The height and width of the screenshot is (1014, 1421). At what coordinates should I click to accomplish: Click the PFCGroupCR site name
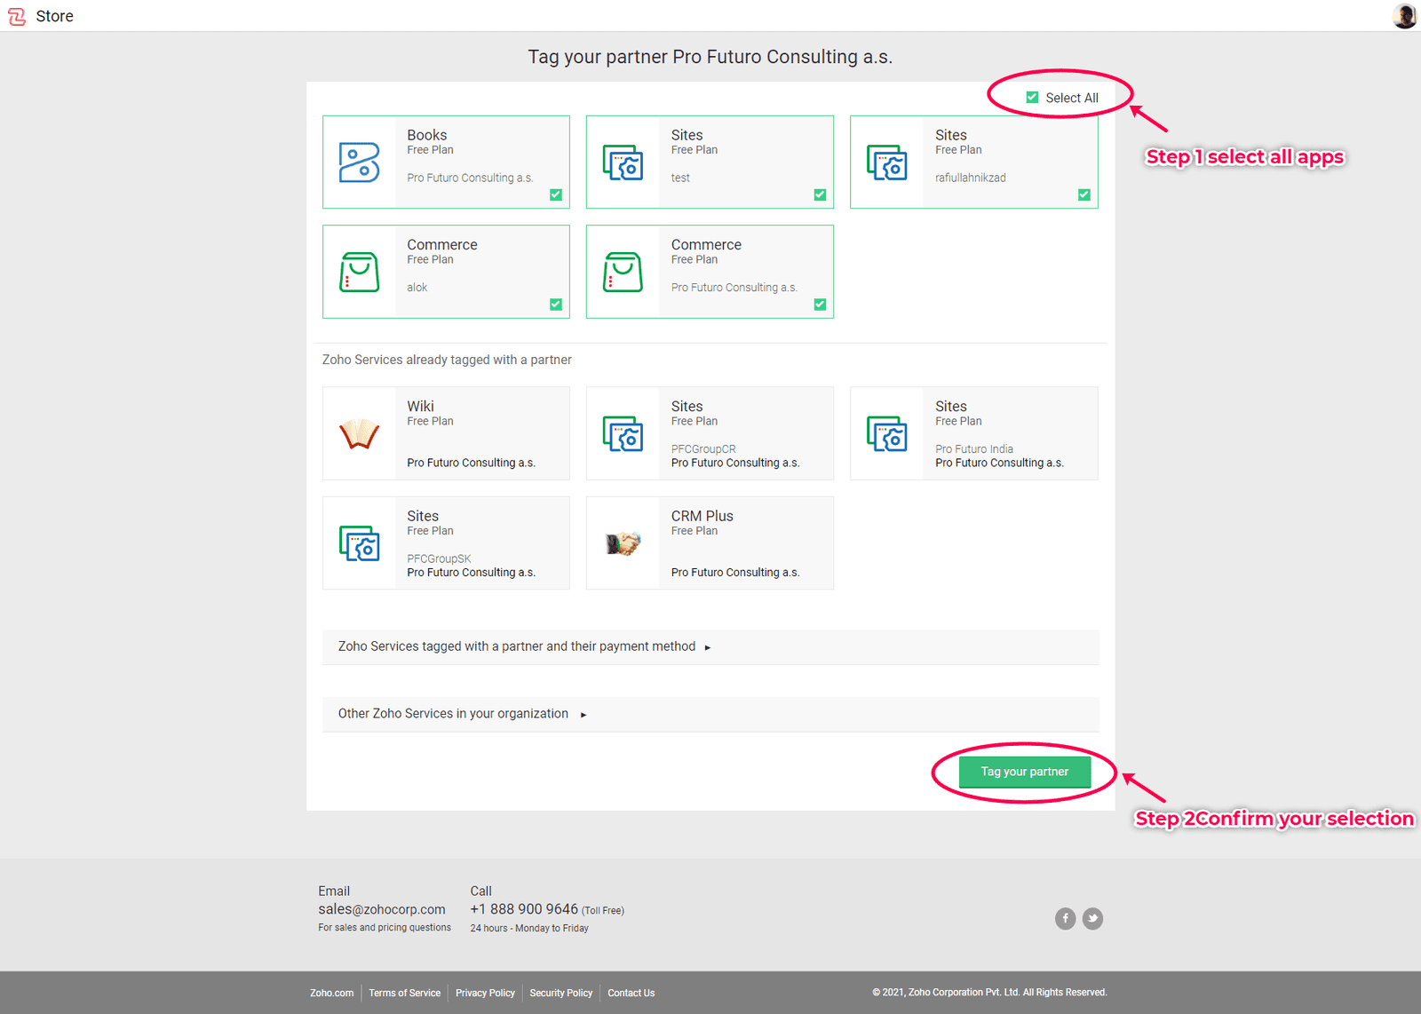pyautogui.click(x=703, y=449)
